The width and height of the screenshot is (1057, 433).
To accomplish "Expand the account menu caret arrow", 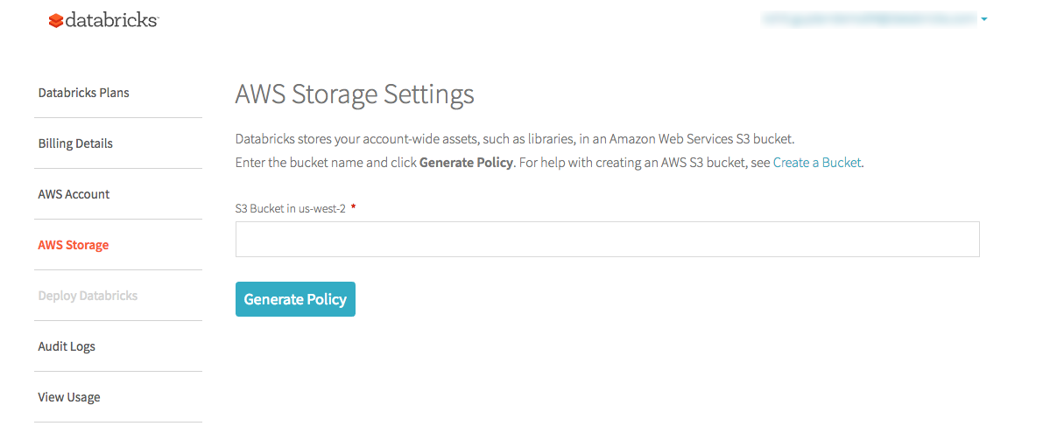I will click(x=984, y=18).
